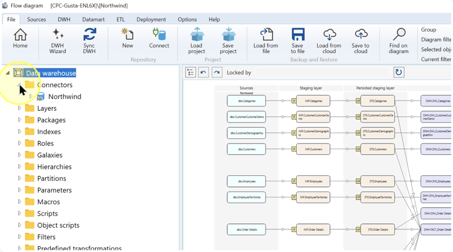Click the IMP.Employees table type icon

click(294, 181)
